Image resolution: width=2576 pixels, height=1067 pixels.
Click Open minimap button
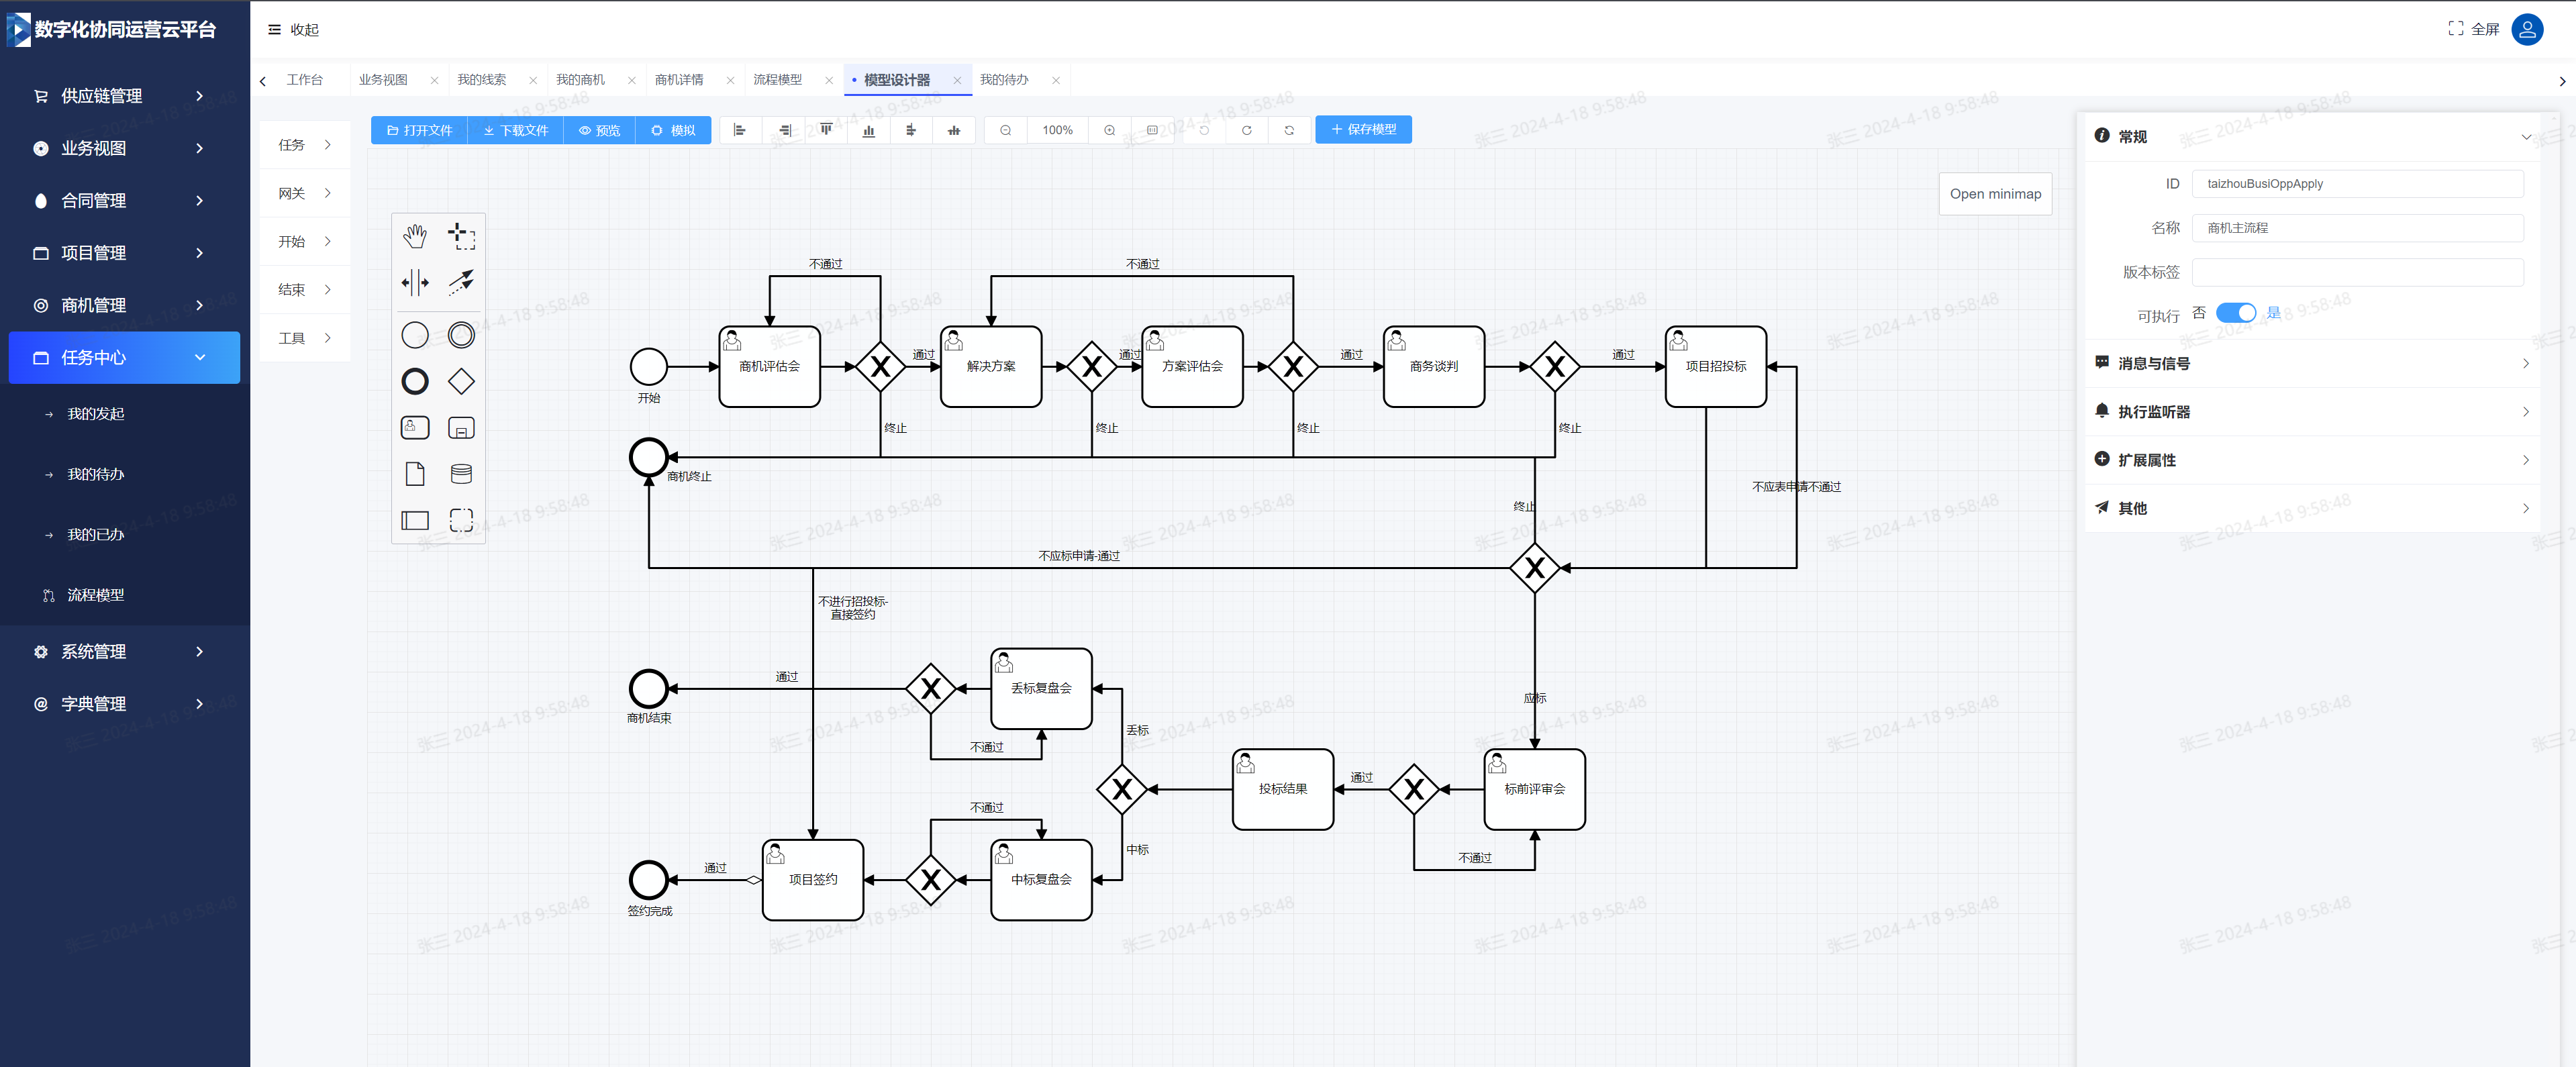(1995, 194)
